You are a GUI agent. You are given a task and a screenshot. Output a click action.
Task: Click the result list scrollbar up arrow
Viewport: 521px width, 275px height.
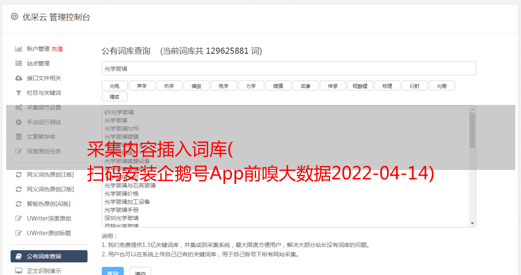[472, 109]
